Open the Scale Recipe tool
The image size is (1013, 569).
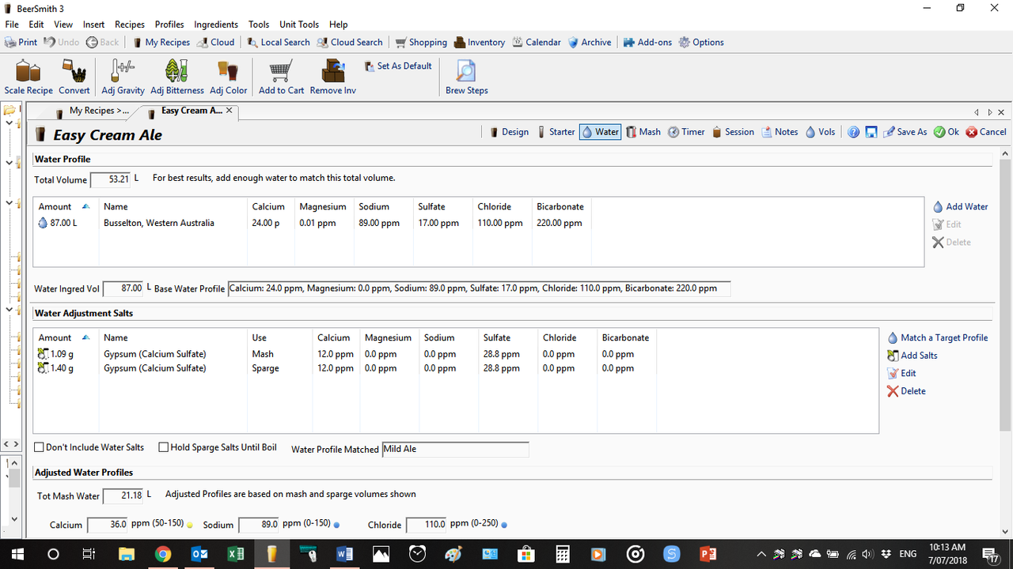(x=28, y=77)
